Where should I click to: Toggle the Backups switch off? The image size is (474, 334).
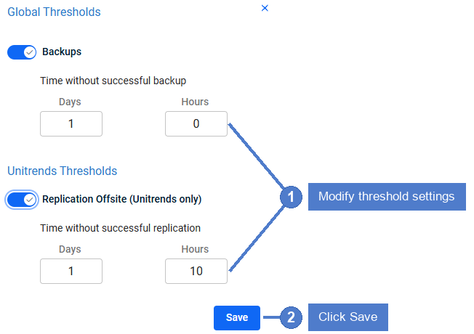point(22,52)
